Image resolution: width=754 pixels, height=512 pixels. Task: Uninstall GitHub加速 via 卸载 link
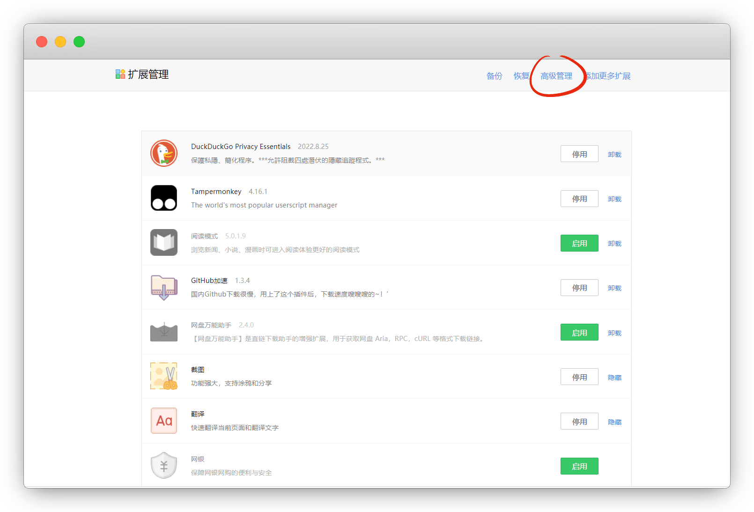click(x=614, y=288)
